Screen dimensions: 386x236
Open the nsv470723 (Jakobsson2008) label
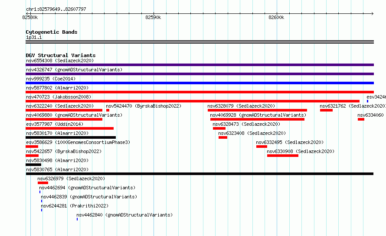click(59, 97)
